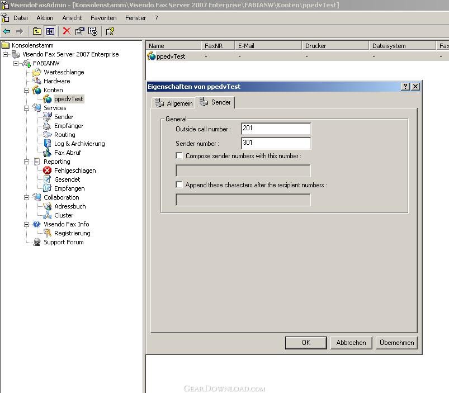The image size is (449, 393).
Task: Enable Append these characters after recipient numbers
Action: pos(179,185)
